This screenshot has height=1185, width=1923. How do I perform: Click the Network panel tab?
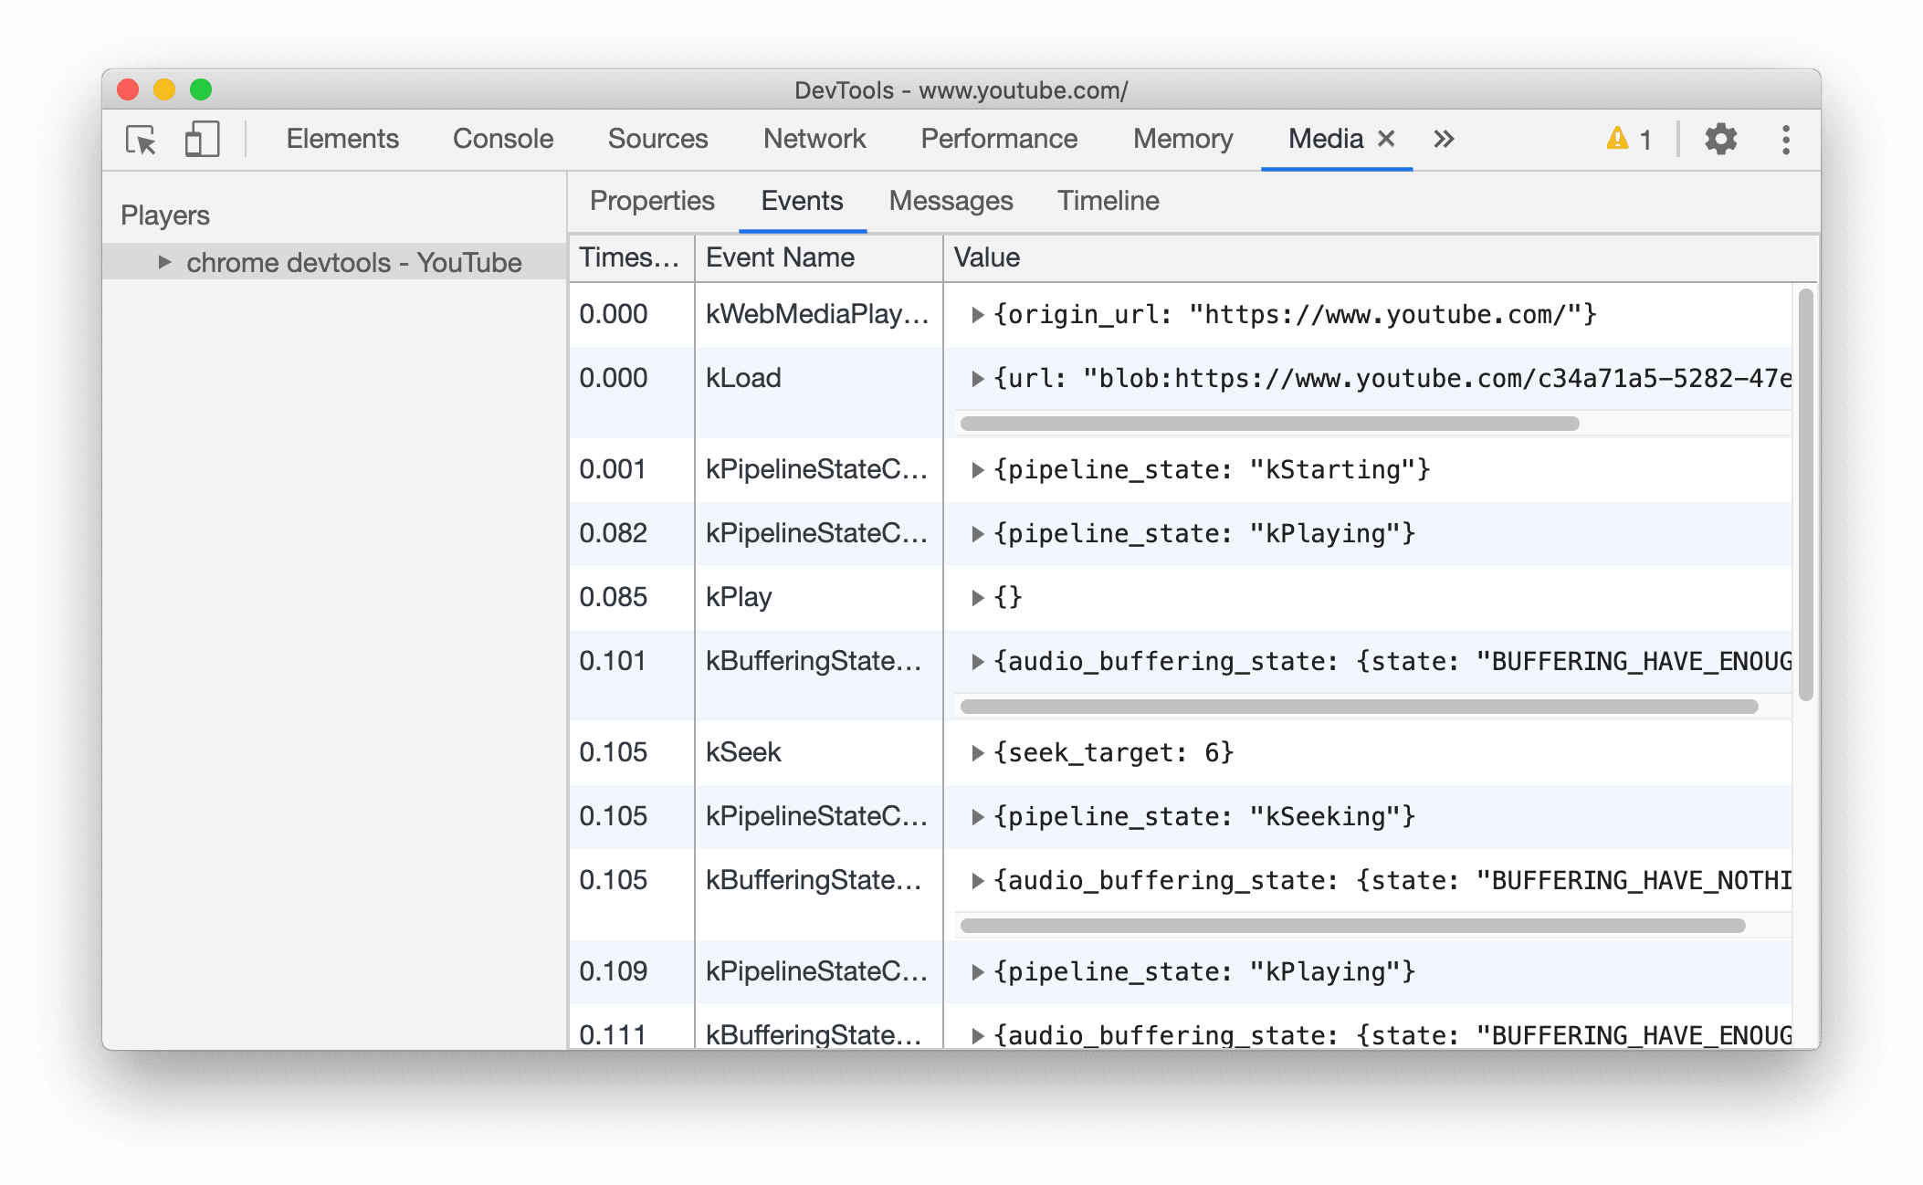click(812, 136)
